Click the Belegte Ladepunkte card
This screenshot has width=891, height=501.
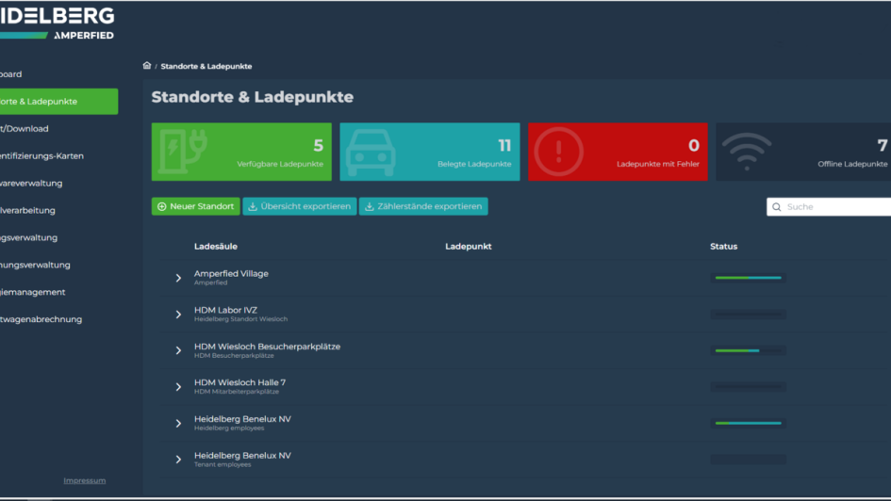[430, 152]
